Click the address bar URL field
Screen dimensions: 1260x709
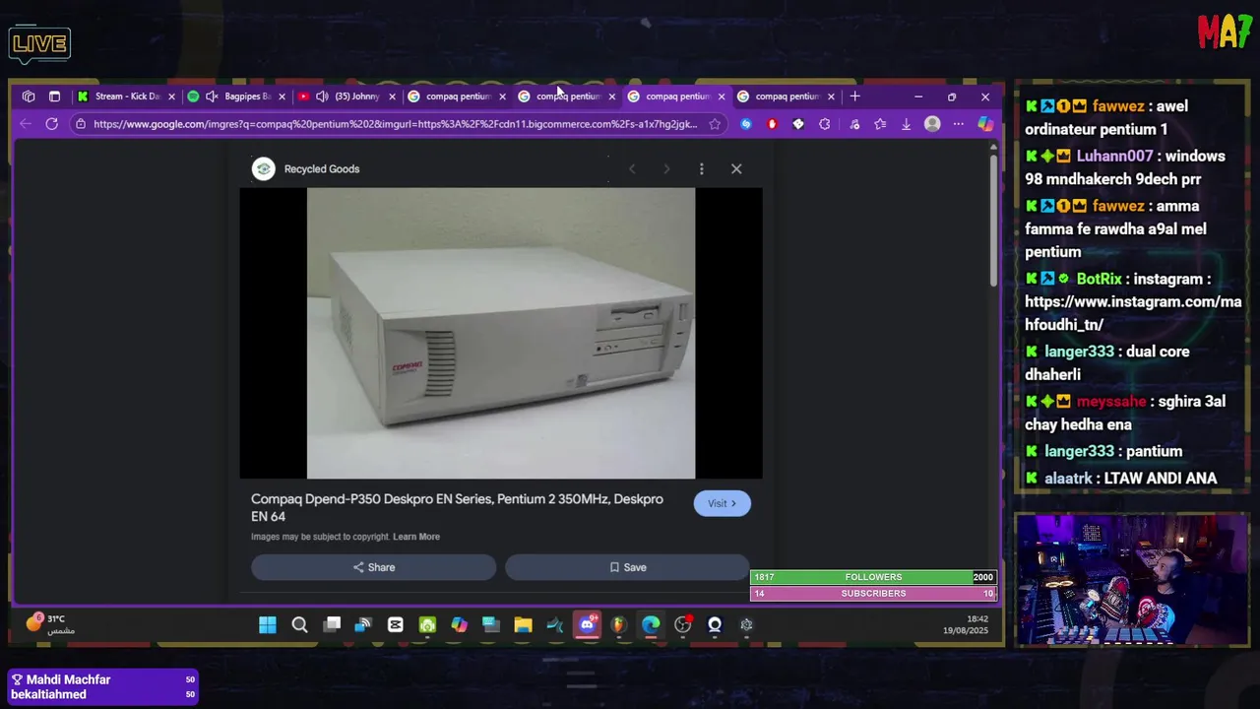394,124
